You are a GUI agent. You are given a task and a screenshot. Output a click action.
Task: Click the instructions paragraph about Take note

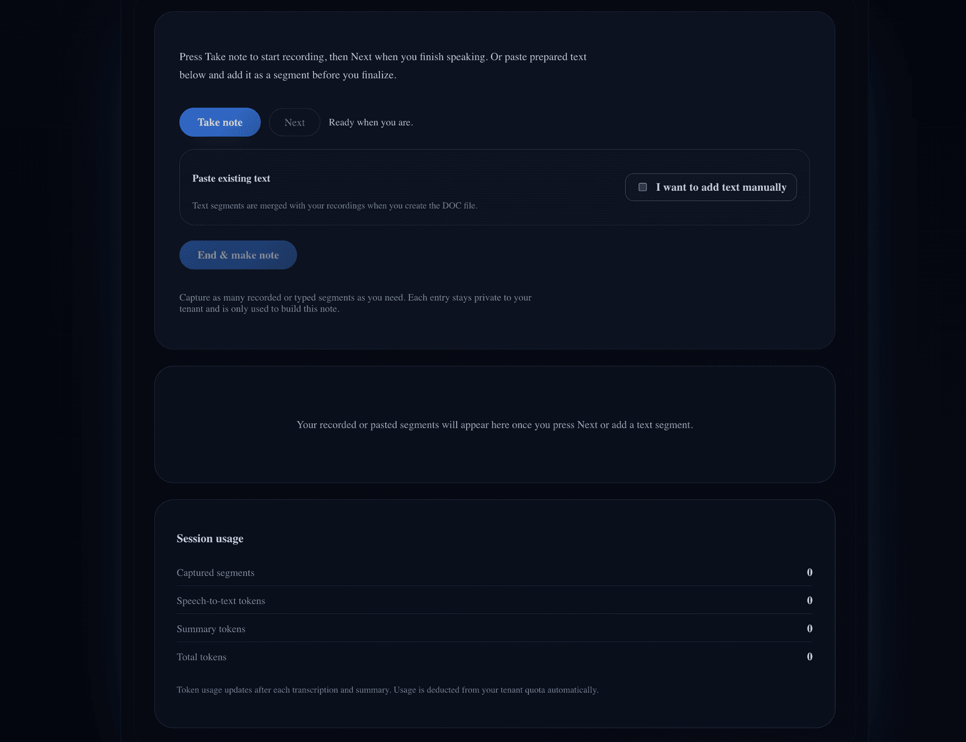pyautogui.click(x=382, y=65)
